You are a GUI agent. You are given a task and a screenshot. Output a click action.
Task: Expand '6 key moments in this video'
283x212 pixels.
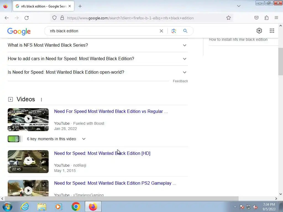pos(56,139)
